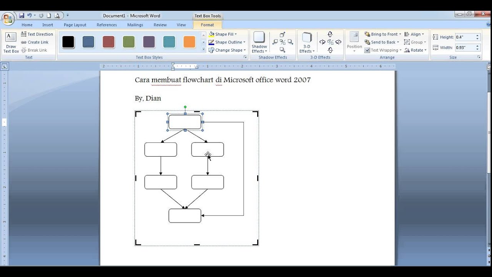
Task: Switch to the Home tab
Action: coord(27,25)
